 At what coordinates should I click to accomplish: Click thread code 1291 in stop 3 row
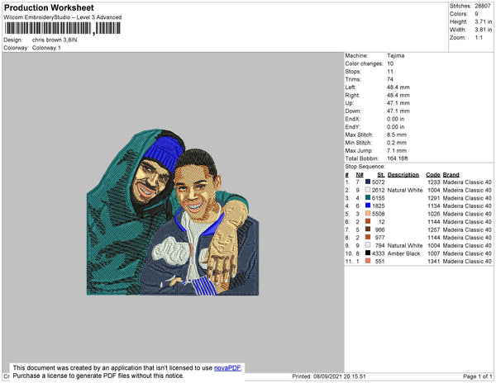point(434,198)
